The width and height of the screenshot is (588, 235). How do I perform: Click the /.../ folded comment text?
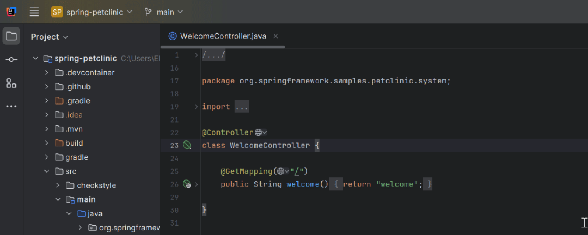click(213, 55)
